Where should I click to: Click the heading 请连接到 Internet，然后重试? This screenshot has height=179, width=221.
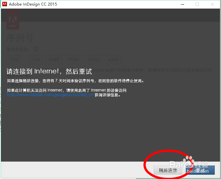pyautogui.click(x=49, y=71)
